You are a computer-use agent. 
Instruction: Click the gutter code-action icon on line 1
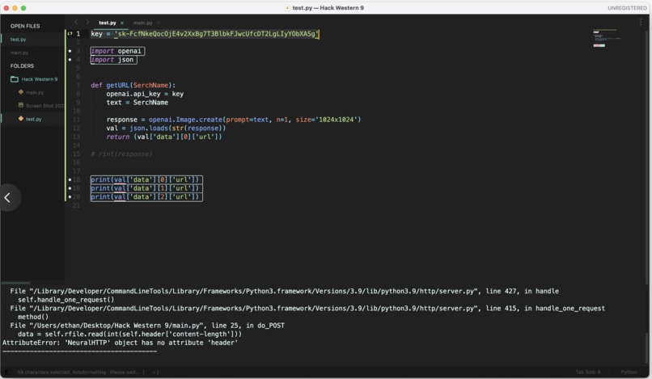(x=70, y=34)
